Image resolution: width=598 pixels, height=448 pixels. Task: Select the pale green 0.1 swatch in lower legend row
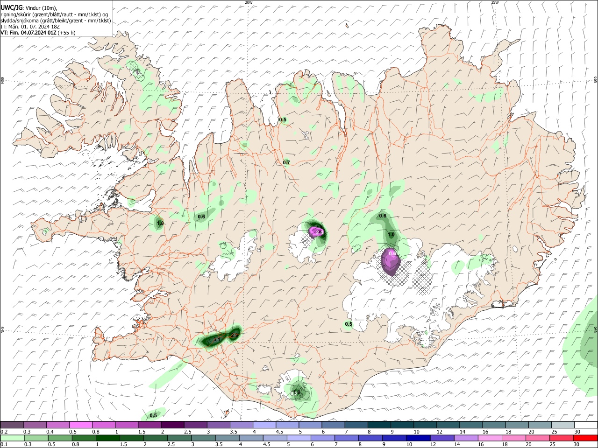[x=12, y=438]
